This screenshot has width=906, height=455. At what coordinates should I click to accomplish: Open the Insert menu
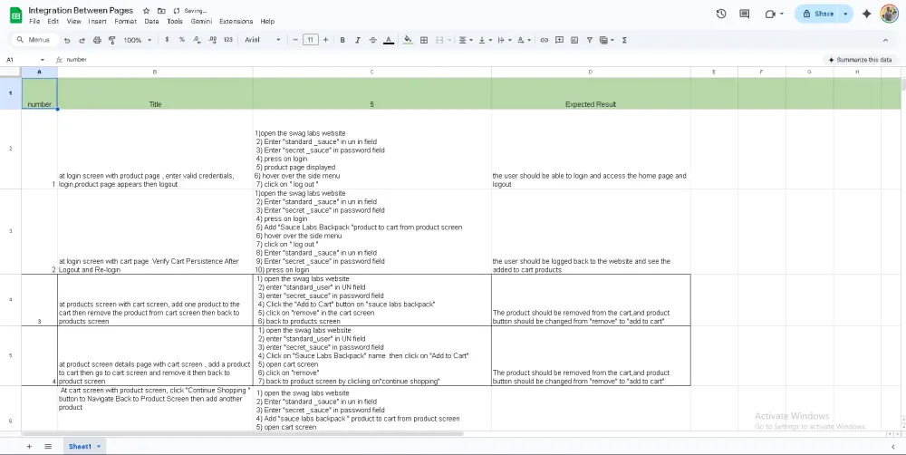point(98,22)
